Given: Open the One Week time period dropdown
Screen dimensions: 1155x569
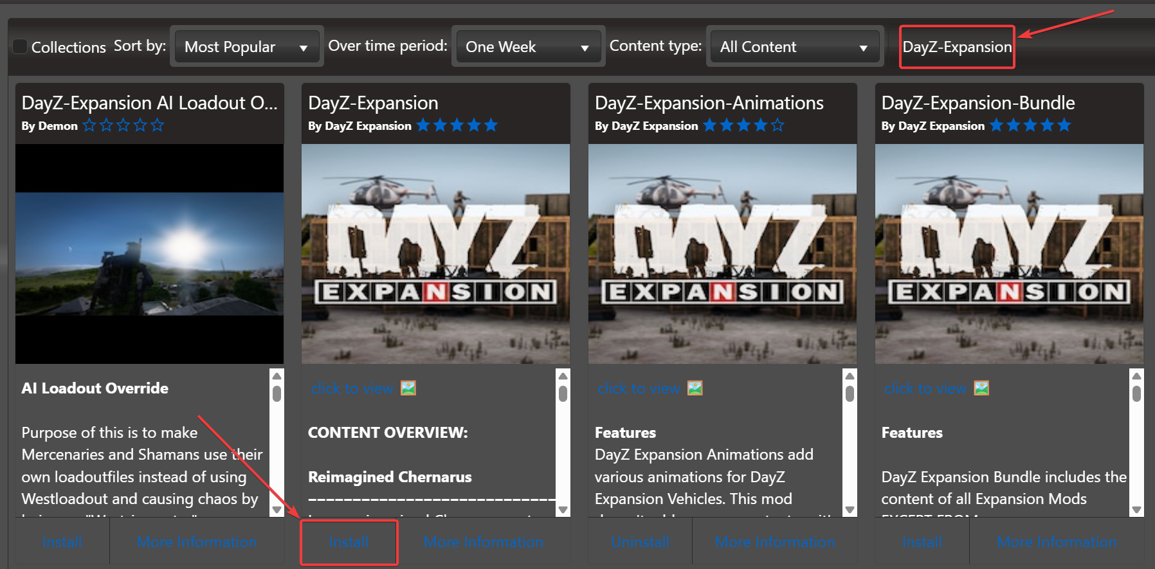Looking at the screenshot, I should (x=528, y=46).
